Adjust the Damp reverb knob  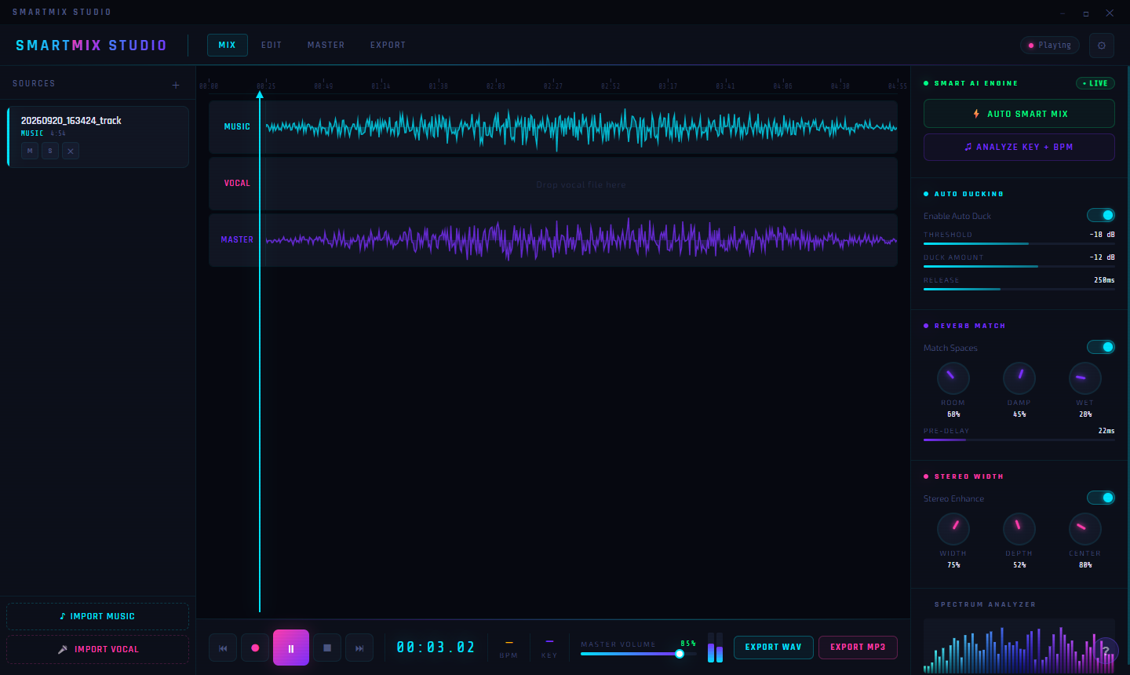tap(1019, 378)
